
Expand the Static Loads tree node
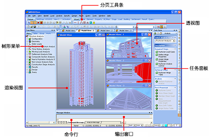(27, 44)
